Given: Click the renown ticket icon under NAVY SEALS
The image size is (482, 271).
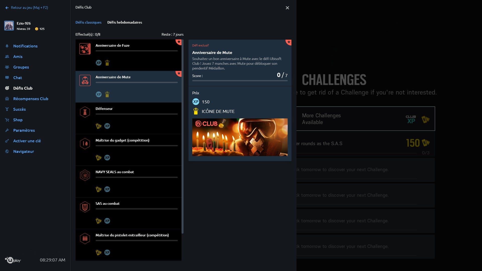Looking at the screenshot, I should 99,189.
